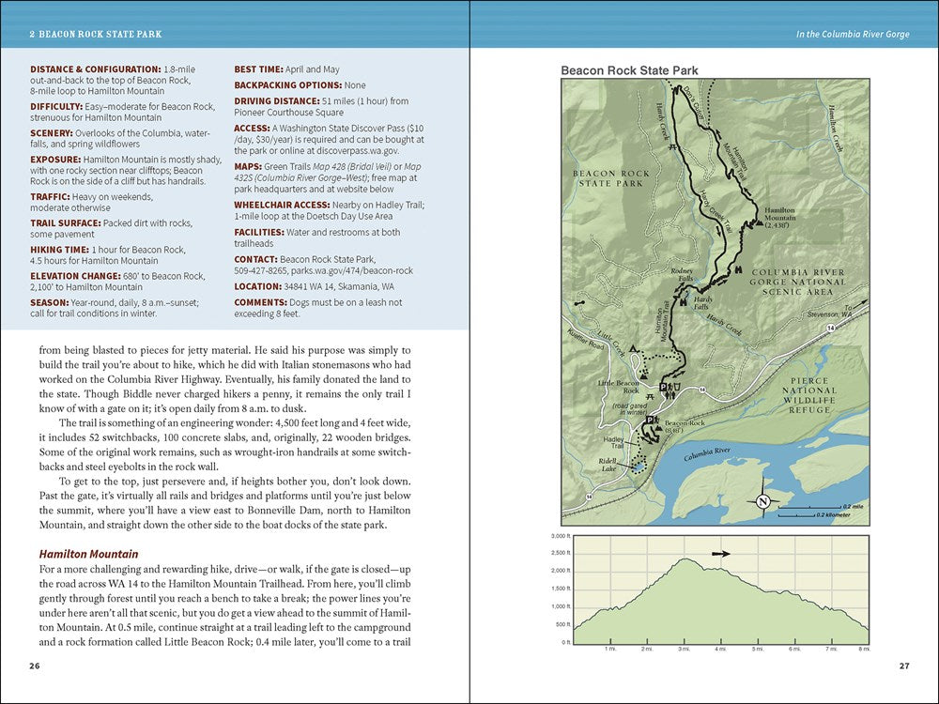Click the 'Columbia River' map label
This screenshot has height=704, width=939.
pyautogui.click(x=707, y=454)
